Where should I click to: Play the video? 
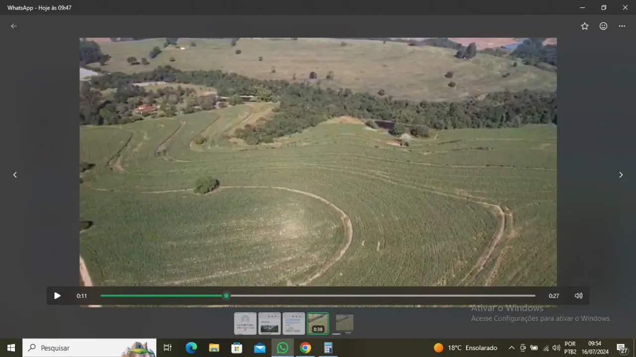click(x=57, y=296)
